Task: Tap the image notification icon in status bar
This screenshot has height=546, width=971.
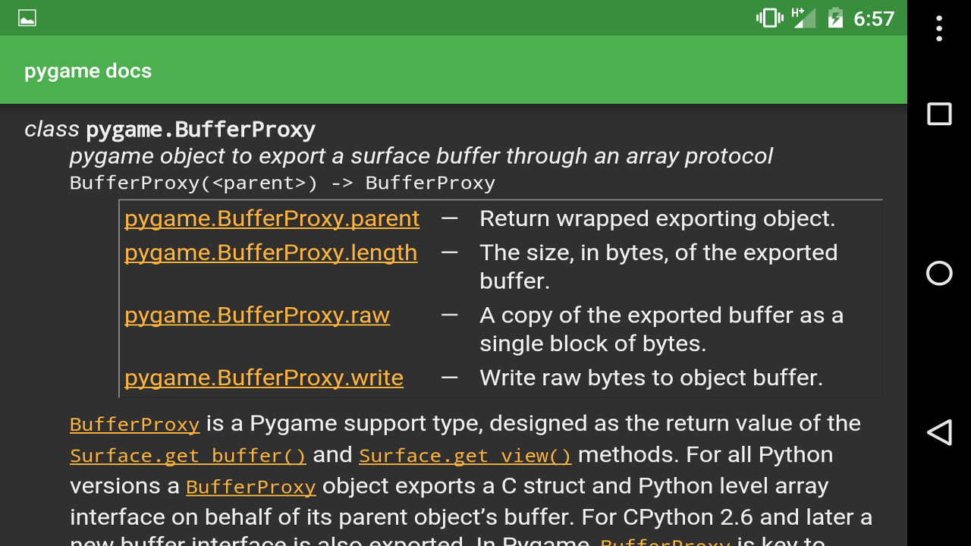Action: [x=27, y=18]
